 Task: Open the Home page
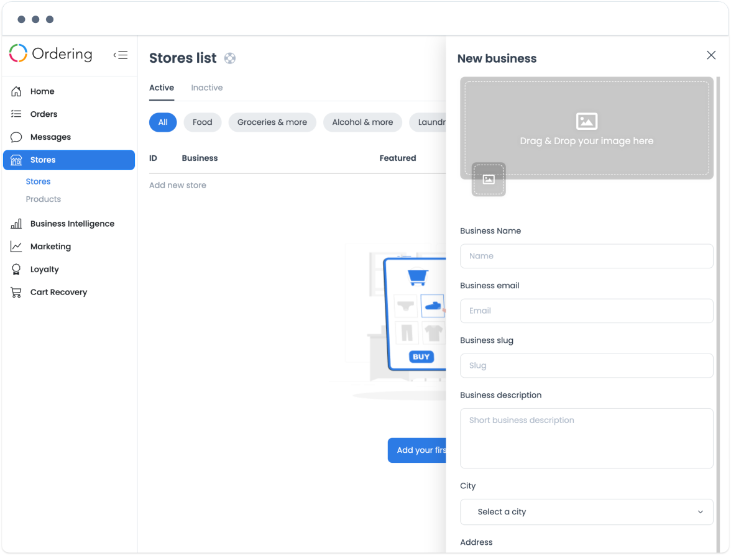[x=69, y=91]
